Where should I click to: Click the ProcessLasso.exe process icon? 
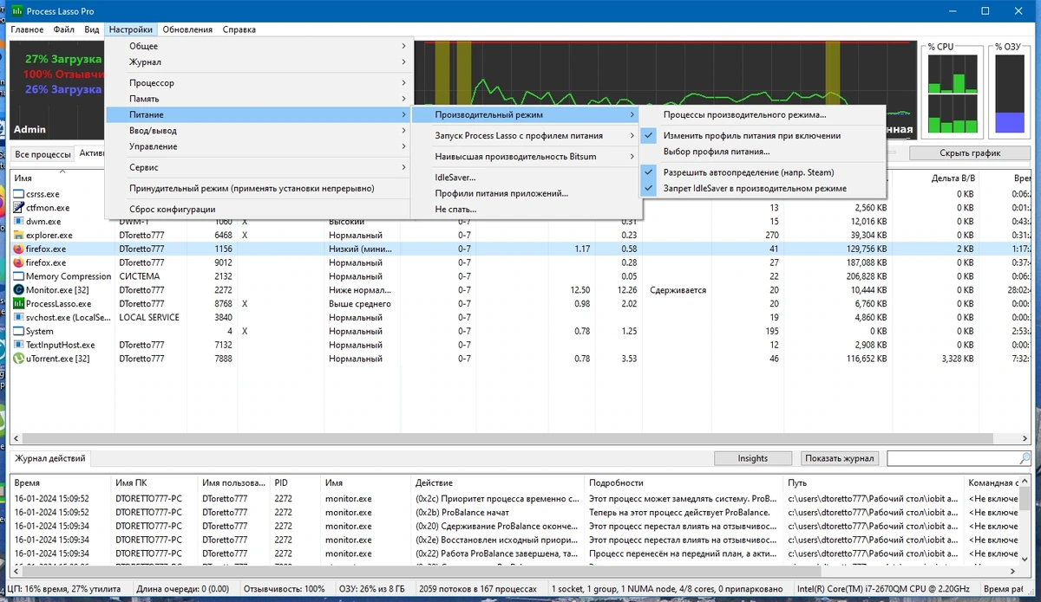[18, 304]
